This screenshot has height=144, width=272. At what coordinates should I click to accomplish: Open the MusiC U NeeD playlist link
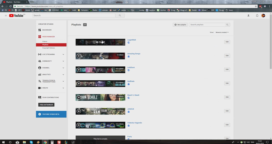[x=133, y=95]
